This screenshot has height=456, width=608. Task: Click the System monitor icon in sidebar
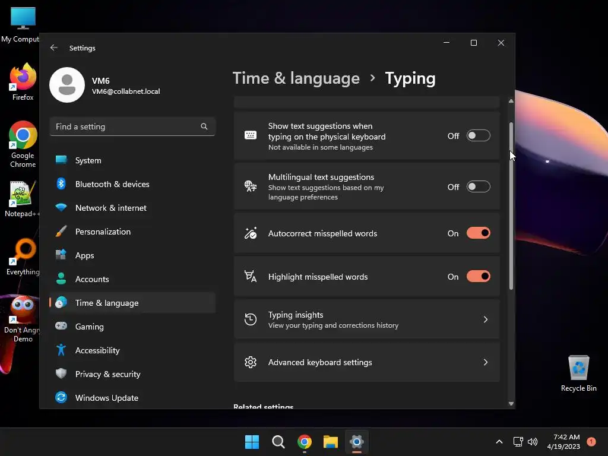coord(61,160)
